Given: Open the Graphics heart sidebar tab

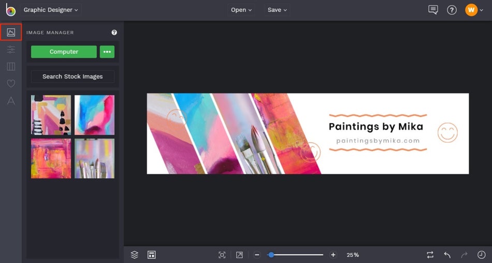Looking at the screenshot, I should pos(11,83).
